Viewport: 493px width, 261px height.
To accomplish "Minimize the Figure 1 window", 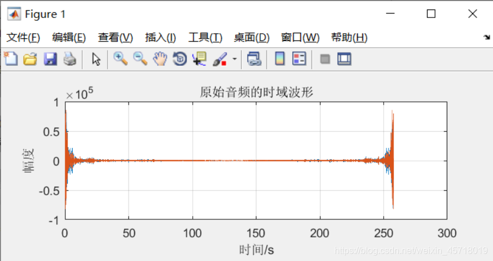I will (x=390, y=13).
